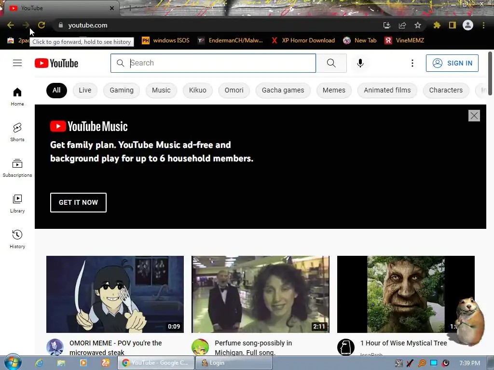Viewport: 494px width, 370px height.
Task: Select the Animated films filter chip
Action: click(x=387, y=90)
